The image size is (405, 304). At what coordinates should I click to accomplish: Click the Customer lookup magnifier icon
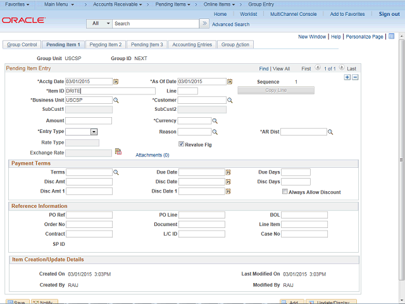pos(230,100)
